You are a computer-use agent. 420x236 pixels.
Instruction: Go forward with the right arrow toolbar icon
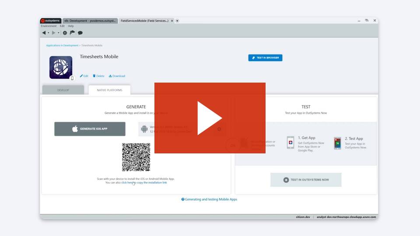53,33
